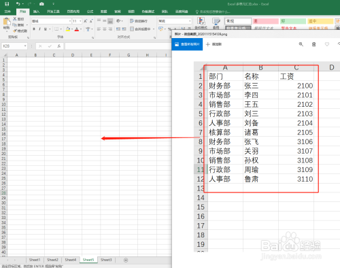
Task: Click 查看所有照片 button in Photos window
Action: point(187,44)
